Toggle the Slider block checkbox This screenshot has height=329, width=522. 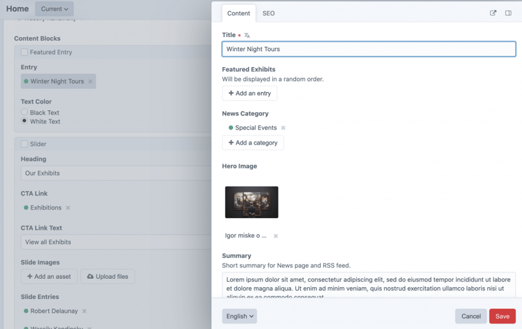24,144
